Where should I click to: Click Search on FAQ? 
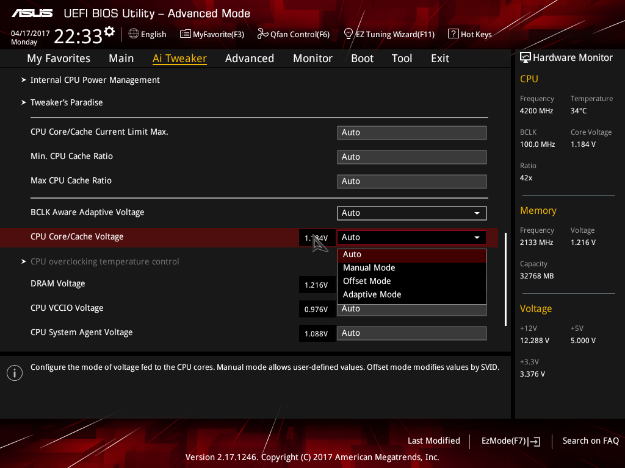tap(590, 441)
